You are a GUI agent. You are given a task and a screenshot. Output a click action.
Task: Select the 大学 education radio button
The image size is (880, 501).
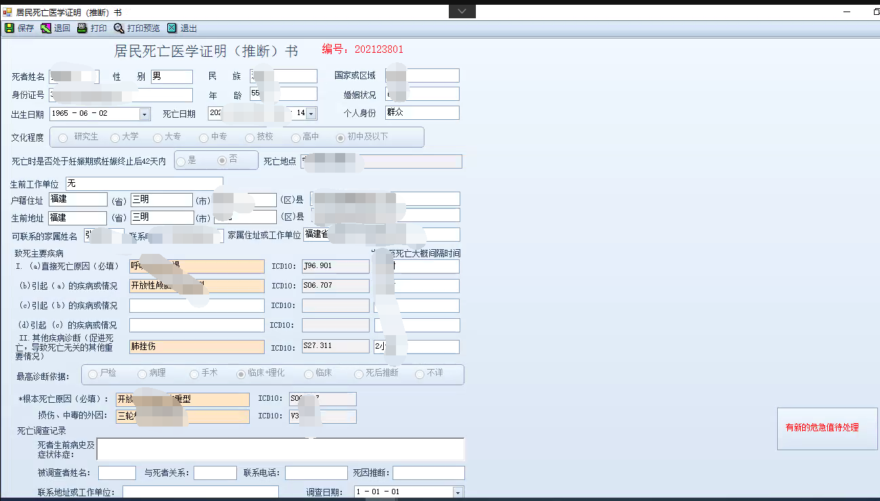[115, 137]
